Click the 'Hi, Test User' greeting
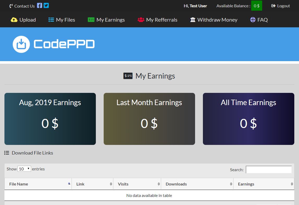The height and width of the screenshot is (205, 299). point(195,6)
